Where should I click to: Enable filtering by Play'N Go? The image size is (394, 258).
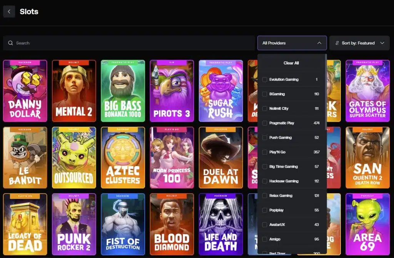coord(264,152)
